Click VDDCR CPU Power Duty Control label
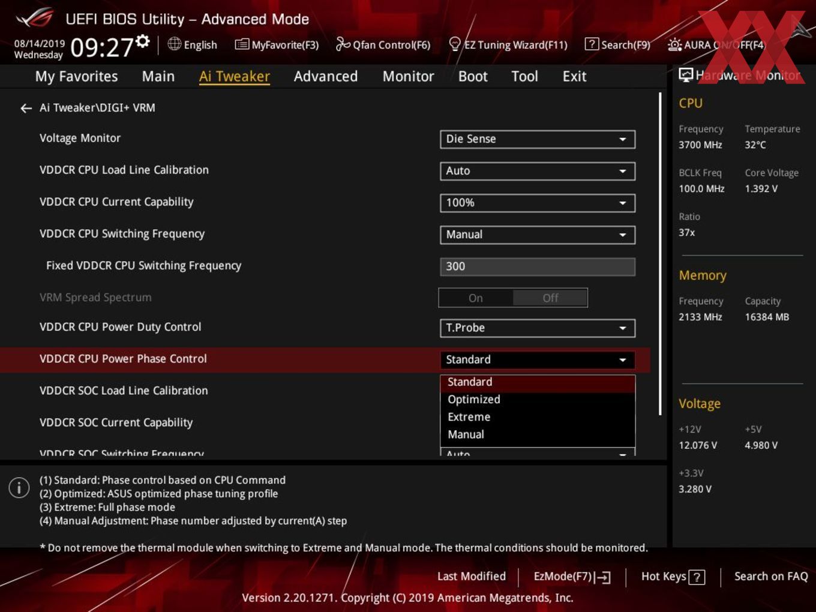816x612 pixels. click(x=120, y=327)
